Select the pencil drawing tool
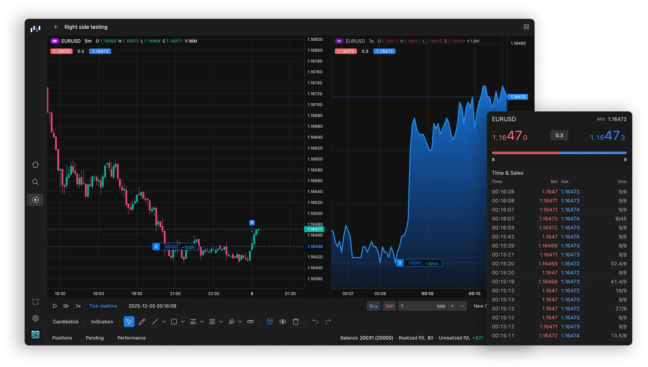Image resolution: width=648 pixels, height=367 pixels. coord(142,322)
